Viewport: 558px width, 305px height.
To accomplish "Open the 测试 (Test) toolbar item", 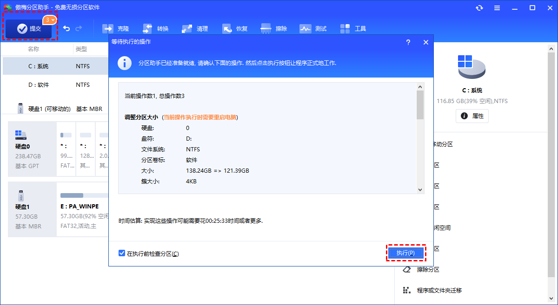I will pos(313,29).
